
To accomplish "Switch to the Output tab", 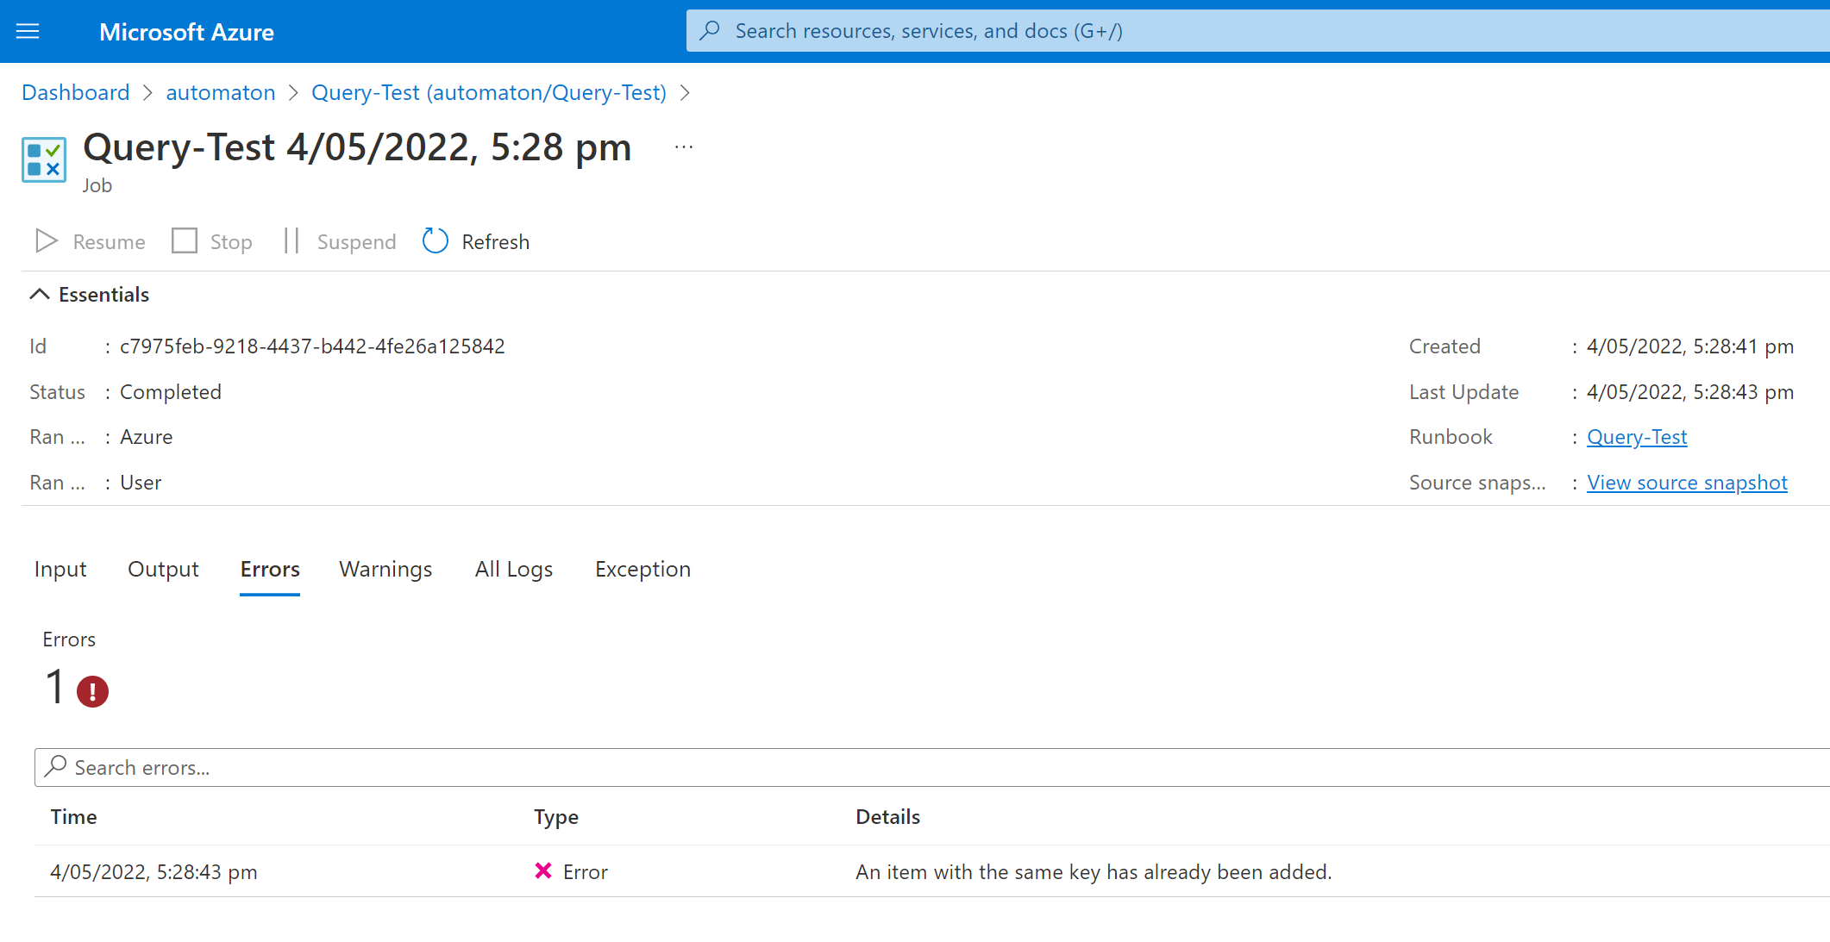I will coord(163,569).
